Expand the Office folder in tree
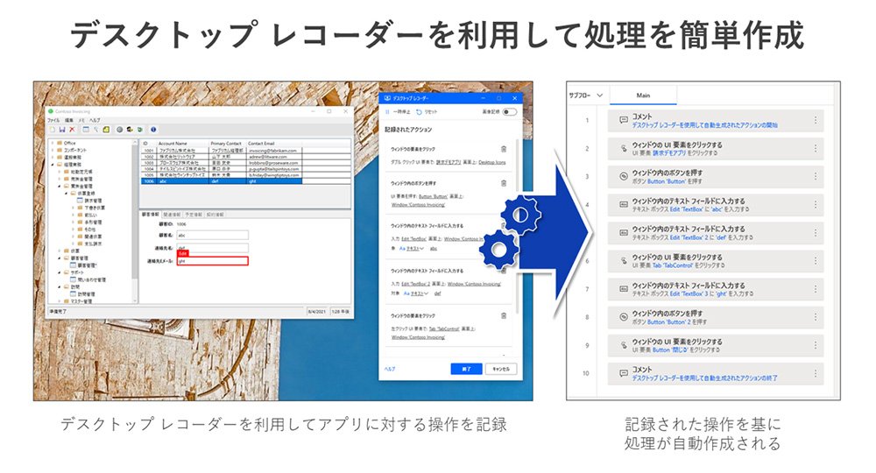The image size is (876, 473). [53, 143]
